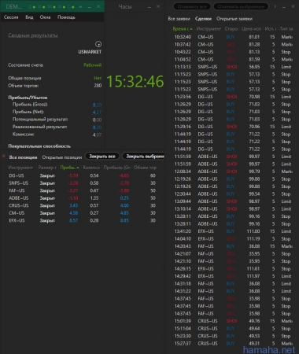
Task: Sort trades by Время column header
Action: click(183, 29)
